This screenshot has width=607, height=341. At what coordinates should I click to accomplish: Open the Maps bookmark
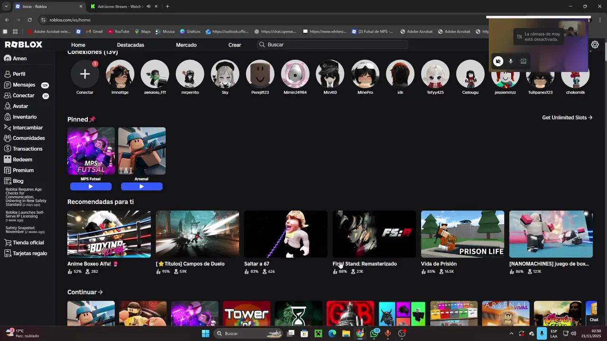point(142,32)
